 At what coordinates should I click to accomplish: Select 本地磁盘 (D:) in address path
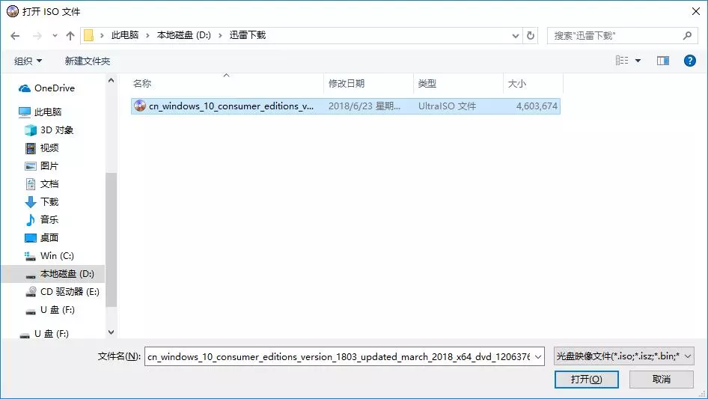click(184, 35)
